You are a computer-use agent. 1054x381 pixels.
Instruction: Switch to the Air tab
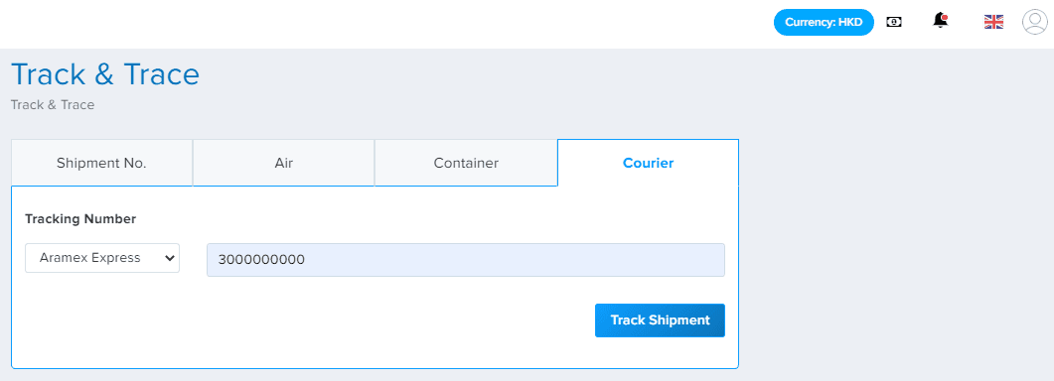(284, 163)
